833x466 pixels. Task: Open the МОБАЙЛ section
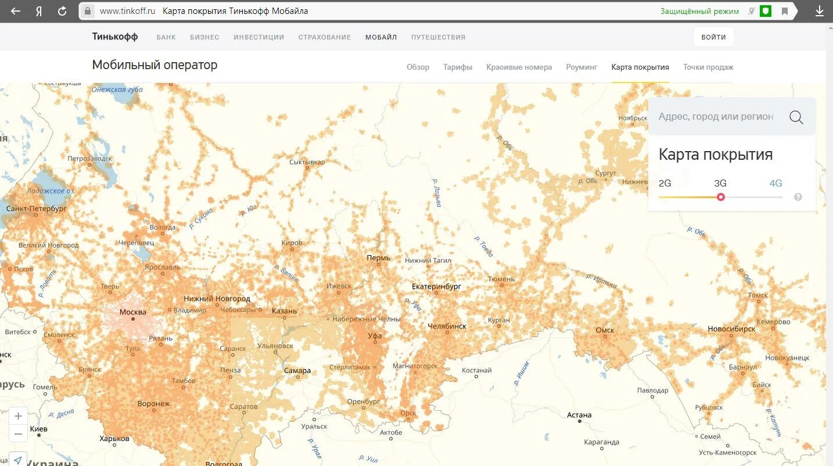point(381,37)
